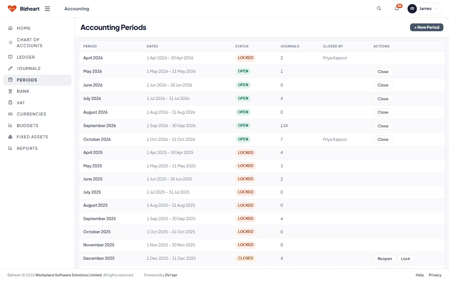Viewport: 449px width, 281px height.
Task: Toggle the hamburger sidebar menu icon
Action: [47, 9]
